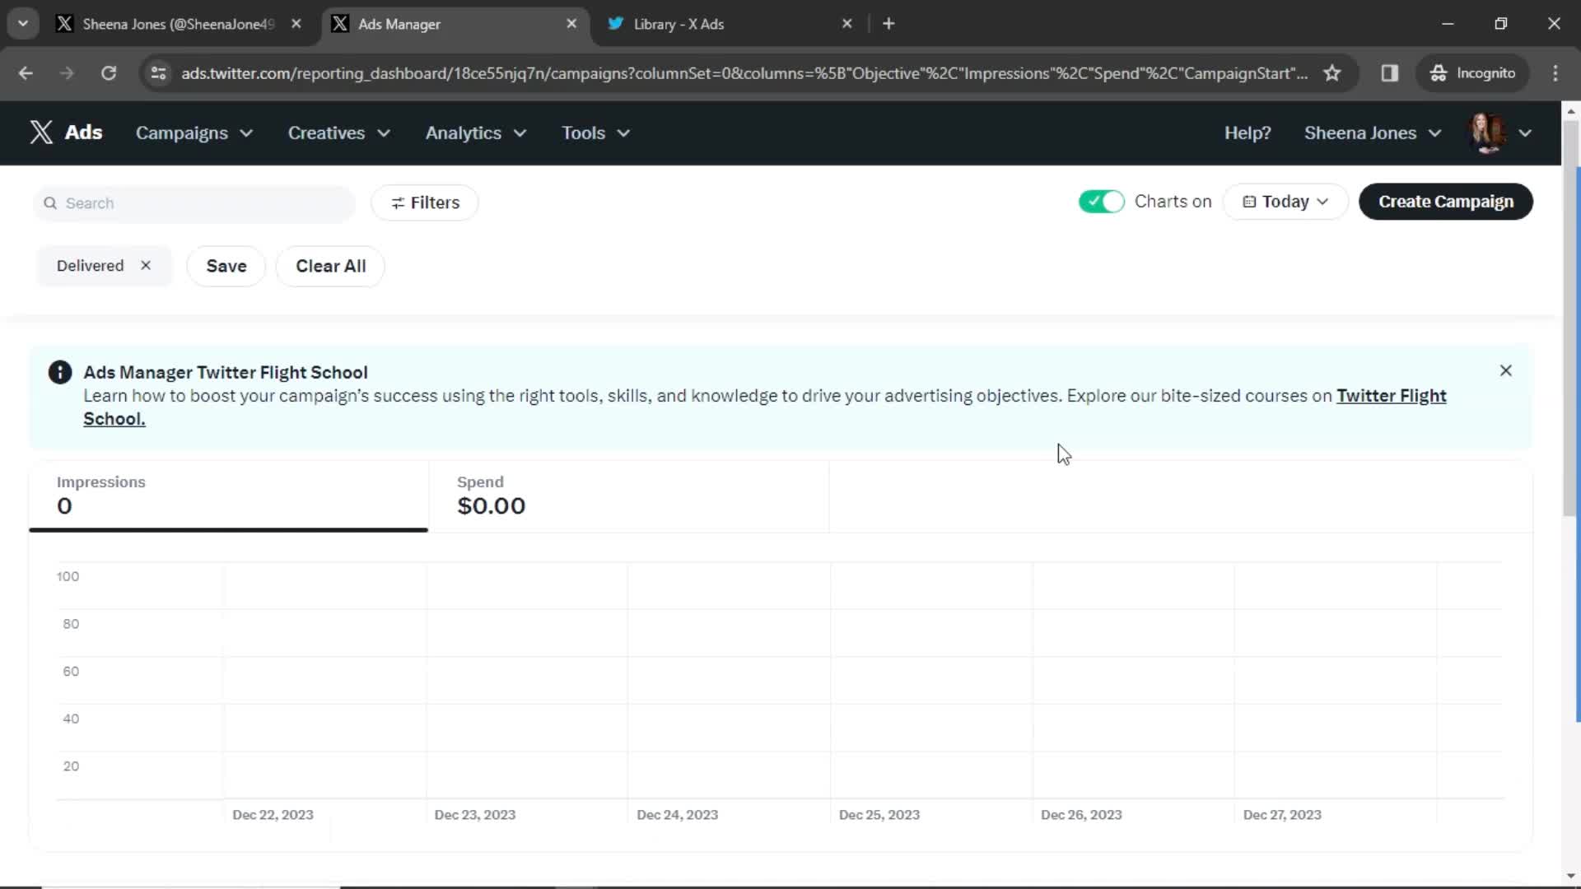Go back to the previous page

tap(26, 73)
